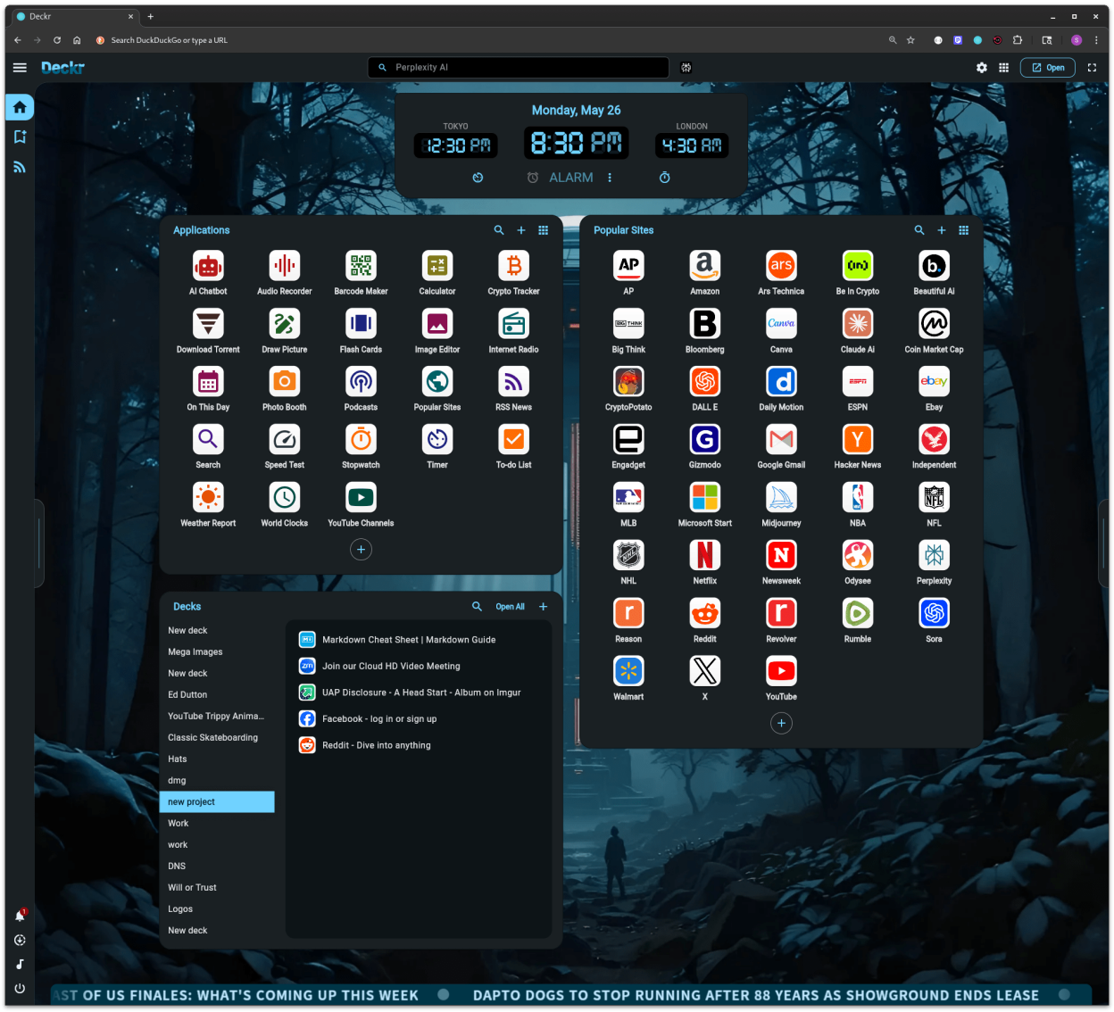Open notifications bell in sidebar

coord(20,916)
